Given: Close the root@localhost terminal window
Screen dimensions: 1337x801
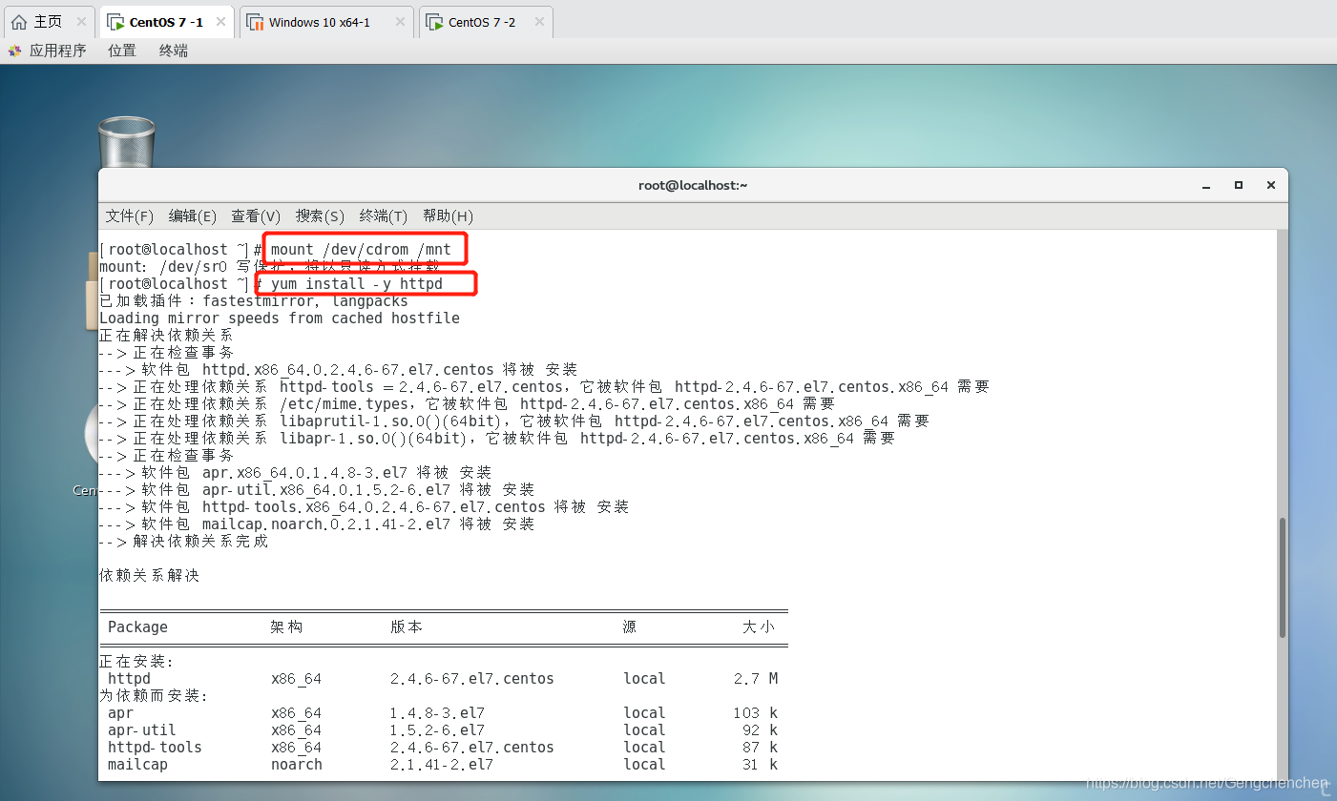Looking at the screenshot, I should pos(1271,185).
